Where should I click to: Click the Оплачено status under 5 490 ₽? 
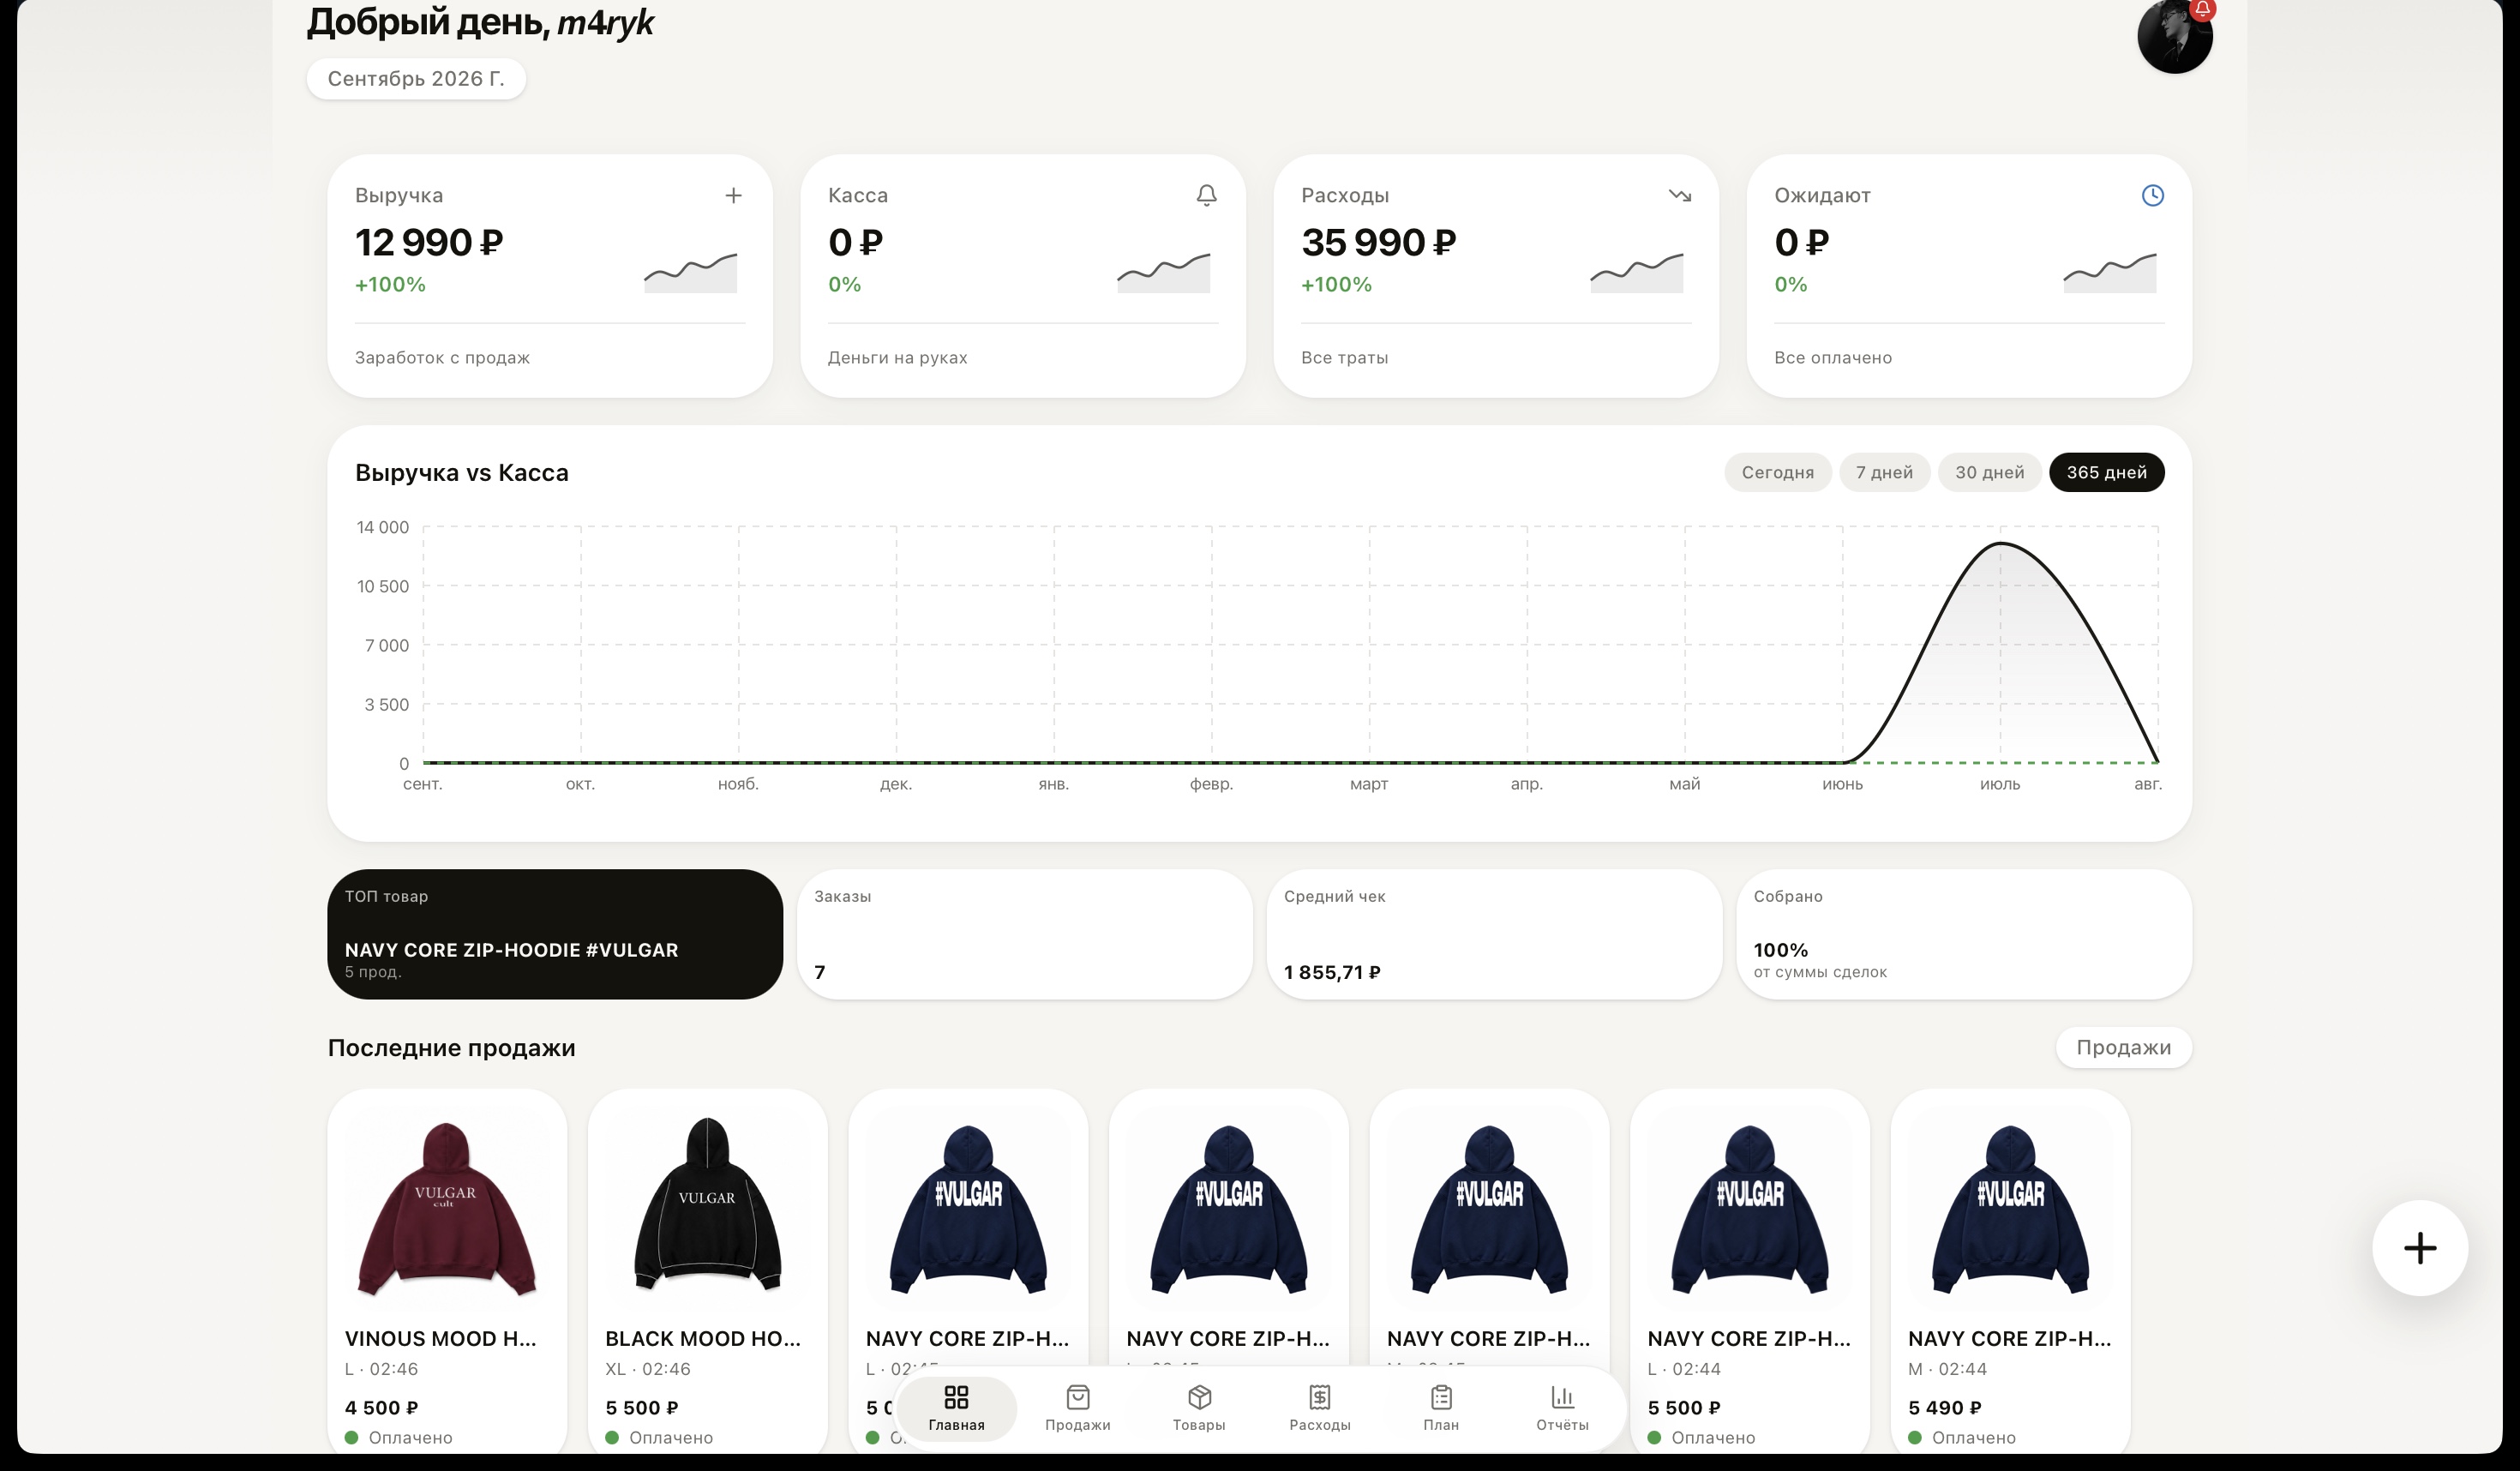(x=1962, y=1438)
